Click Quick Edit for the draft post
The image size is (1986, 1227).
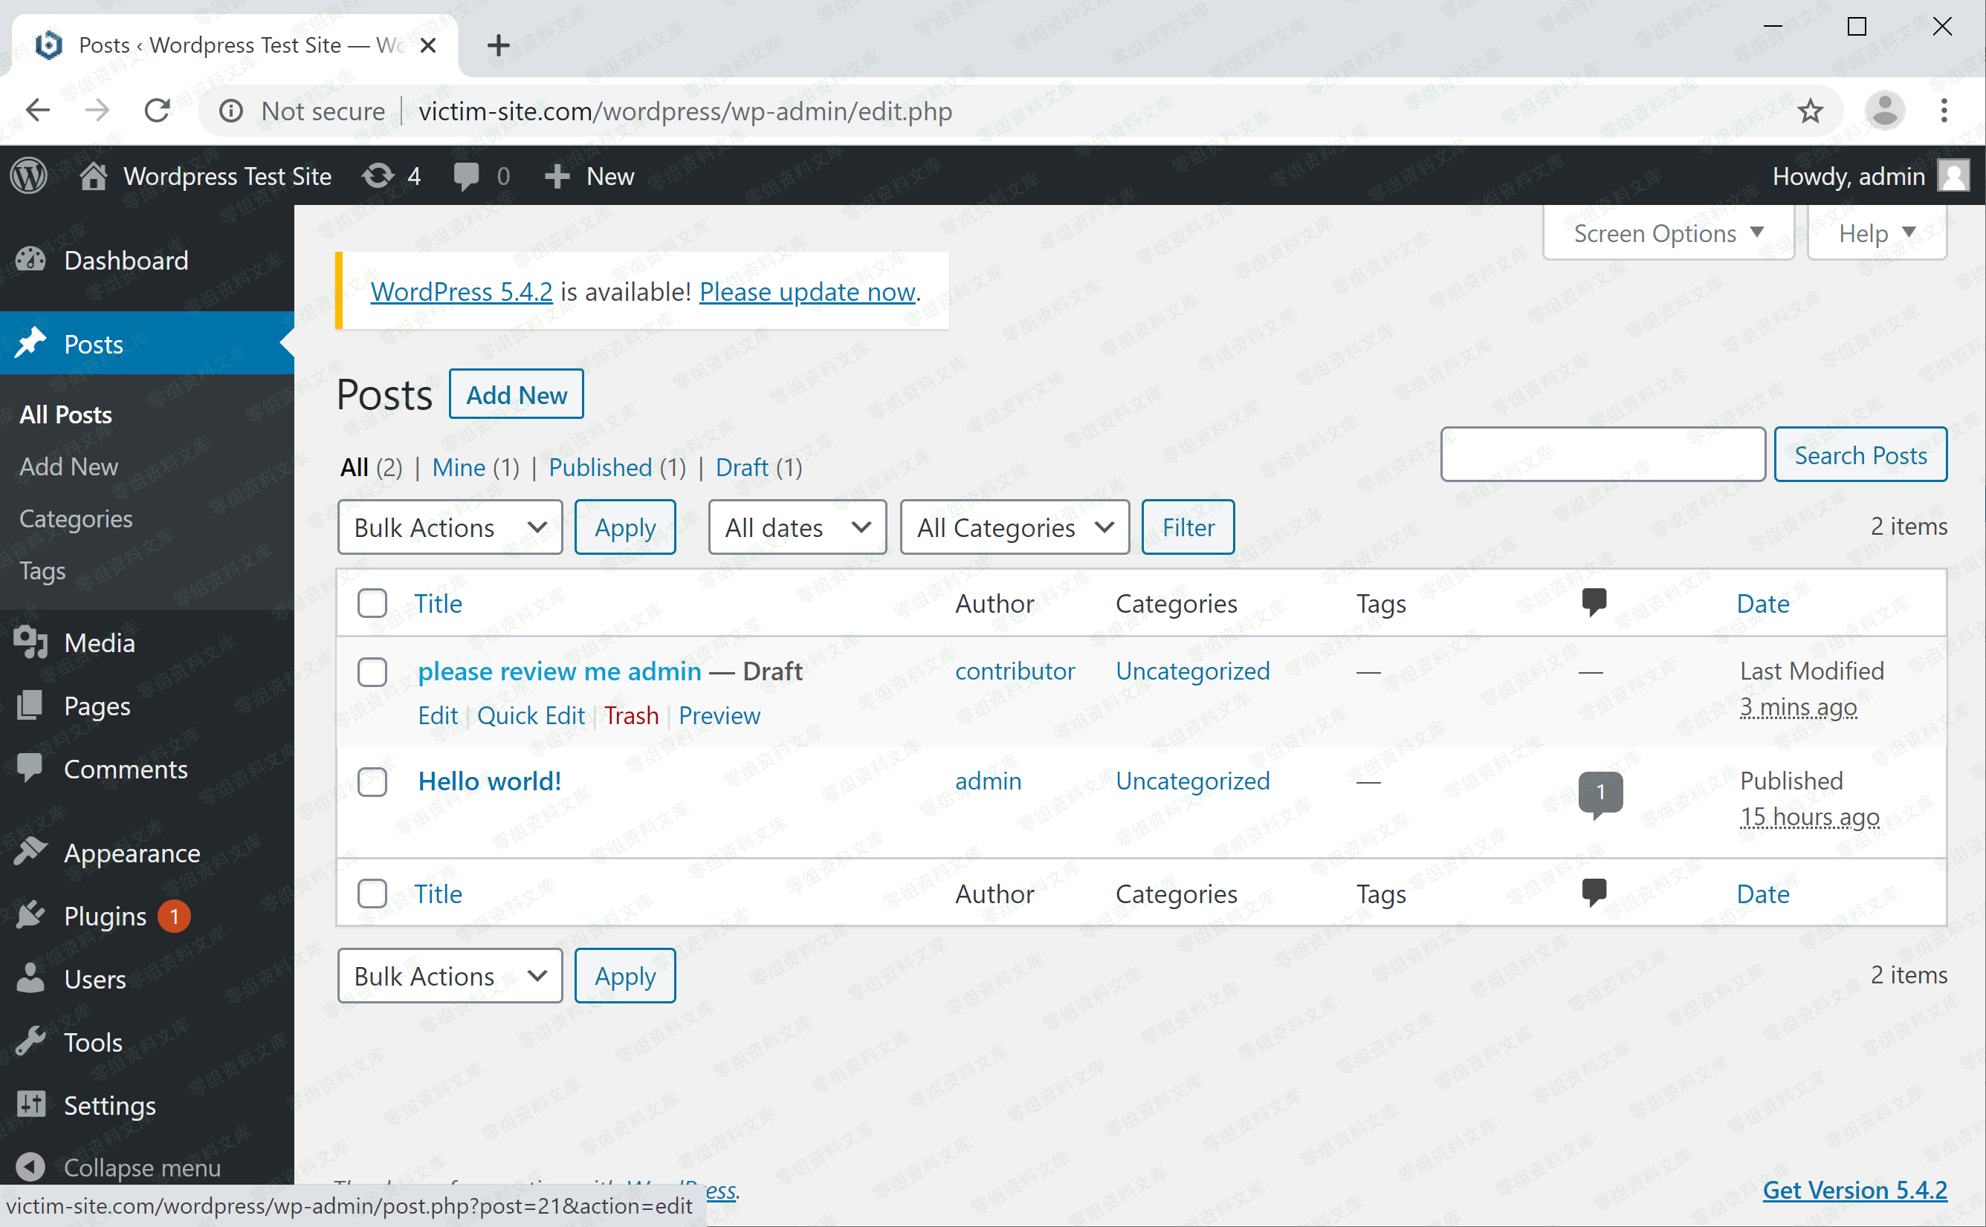pyautogui.click(x=531, y=716)
